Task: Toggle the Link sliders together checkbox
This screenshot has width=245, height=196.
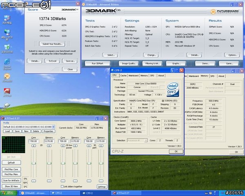Action: point(62,187)
